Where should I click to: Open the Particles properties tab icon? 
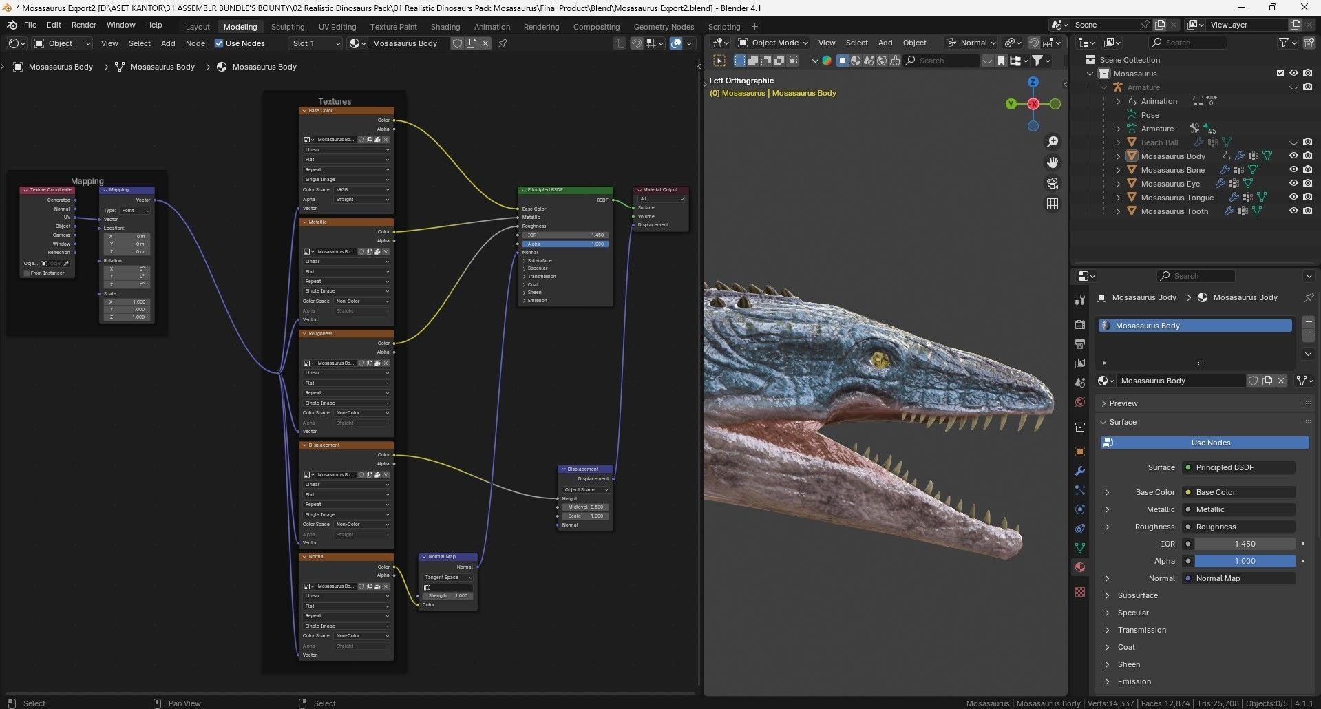[x=1080, y=490]
